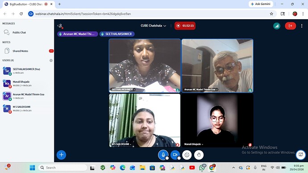Open YouTube from the taskbar

pyautogui.click(x=192, y=168)
